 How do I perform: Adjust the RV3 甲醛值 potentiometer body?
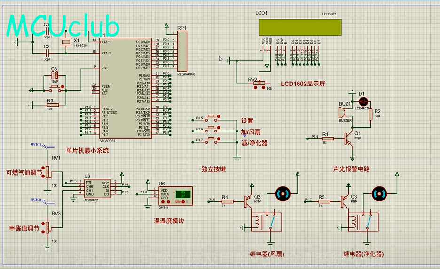[x=47, y=228]
